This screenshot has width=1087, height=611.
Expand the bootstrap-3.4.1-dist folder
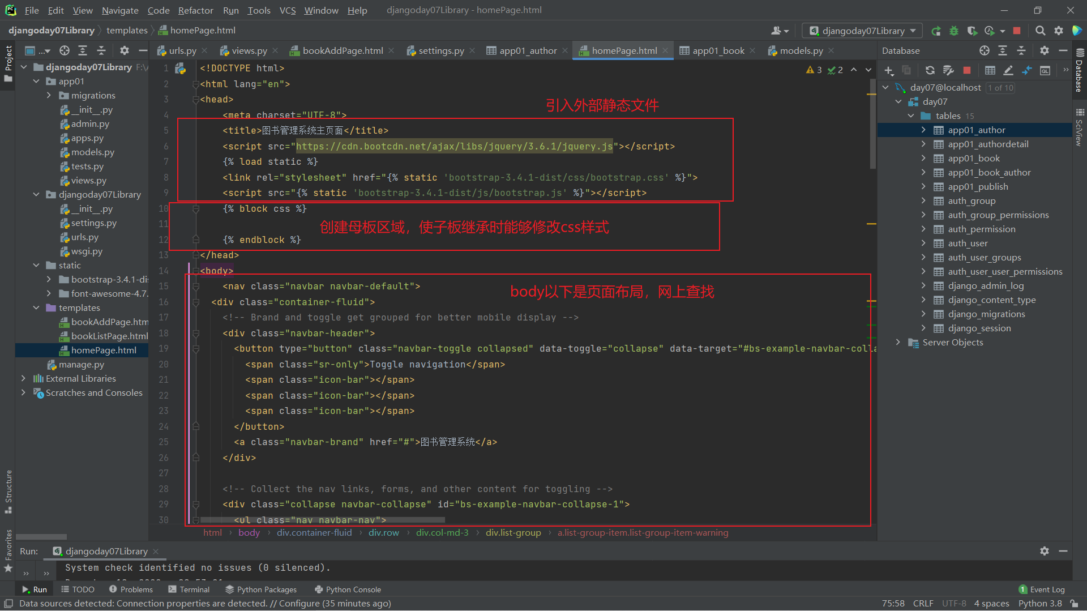tap(49, 280)
